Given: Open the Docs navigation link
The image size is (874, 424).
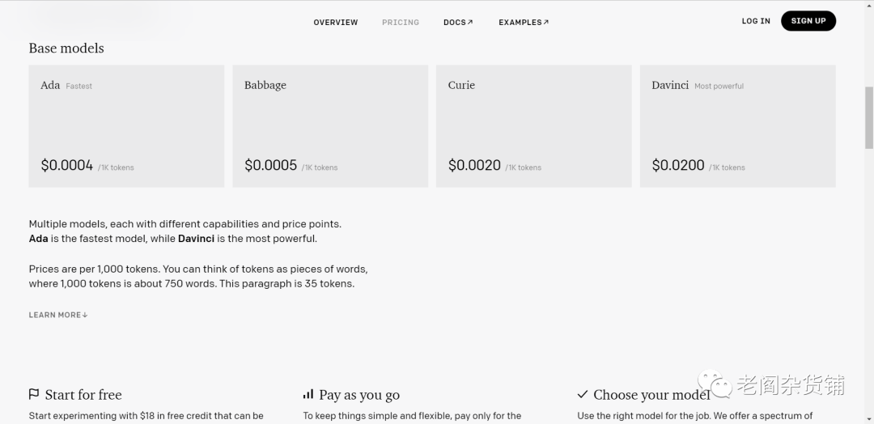Looking at the screenshot, I should 455,23.
